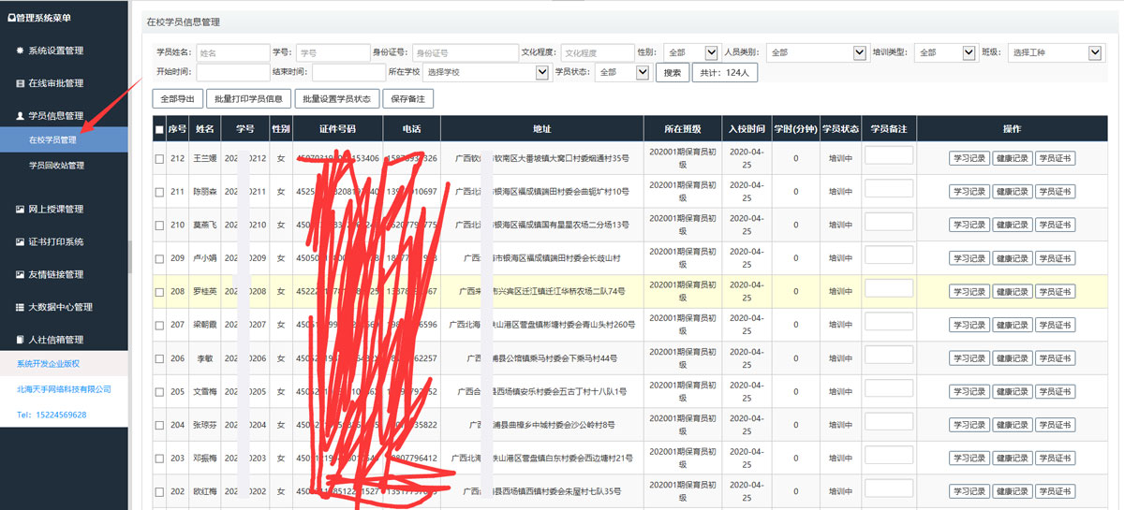Click the gear icon beside 系统设置管理
This screenshot has height=510, width=1124.
point(20,51)
